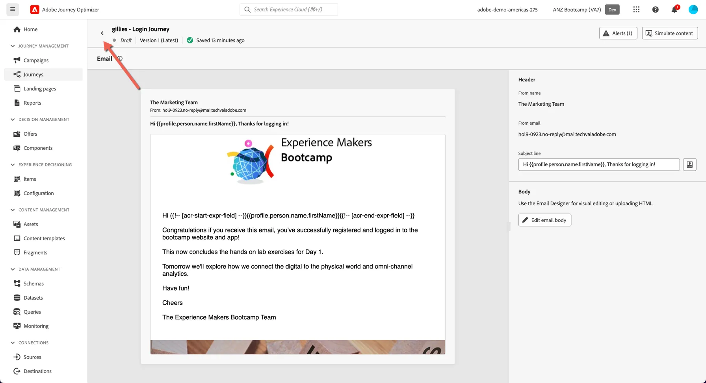This screenshot has width=706, height=383.
Task: Open the Alerts (1) button
Action: click(618, 33)
